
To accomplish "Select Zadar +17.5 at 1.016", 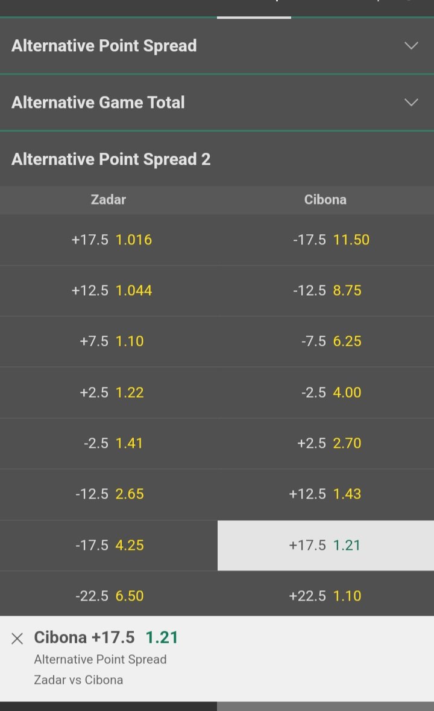I will [x=109, y=240].
